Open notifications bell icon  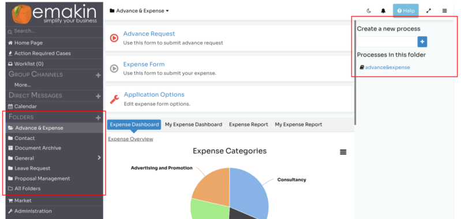pos(383,11)
